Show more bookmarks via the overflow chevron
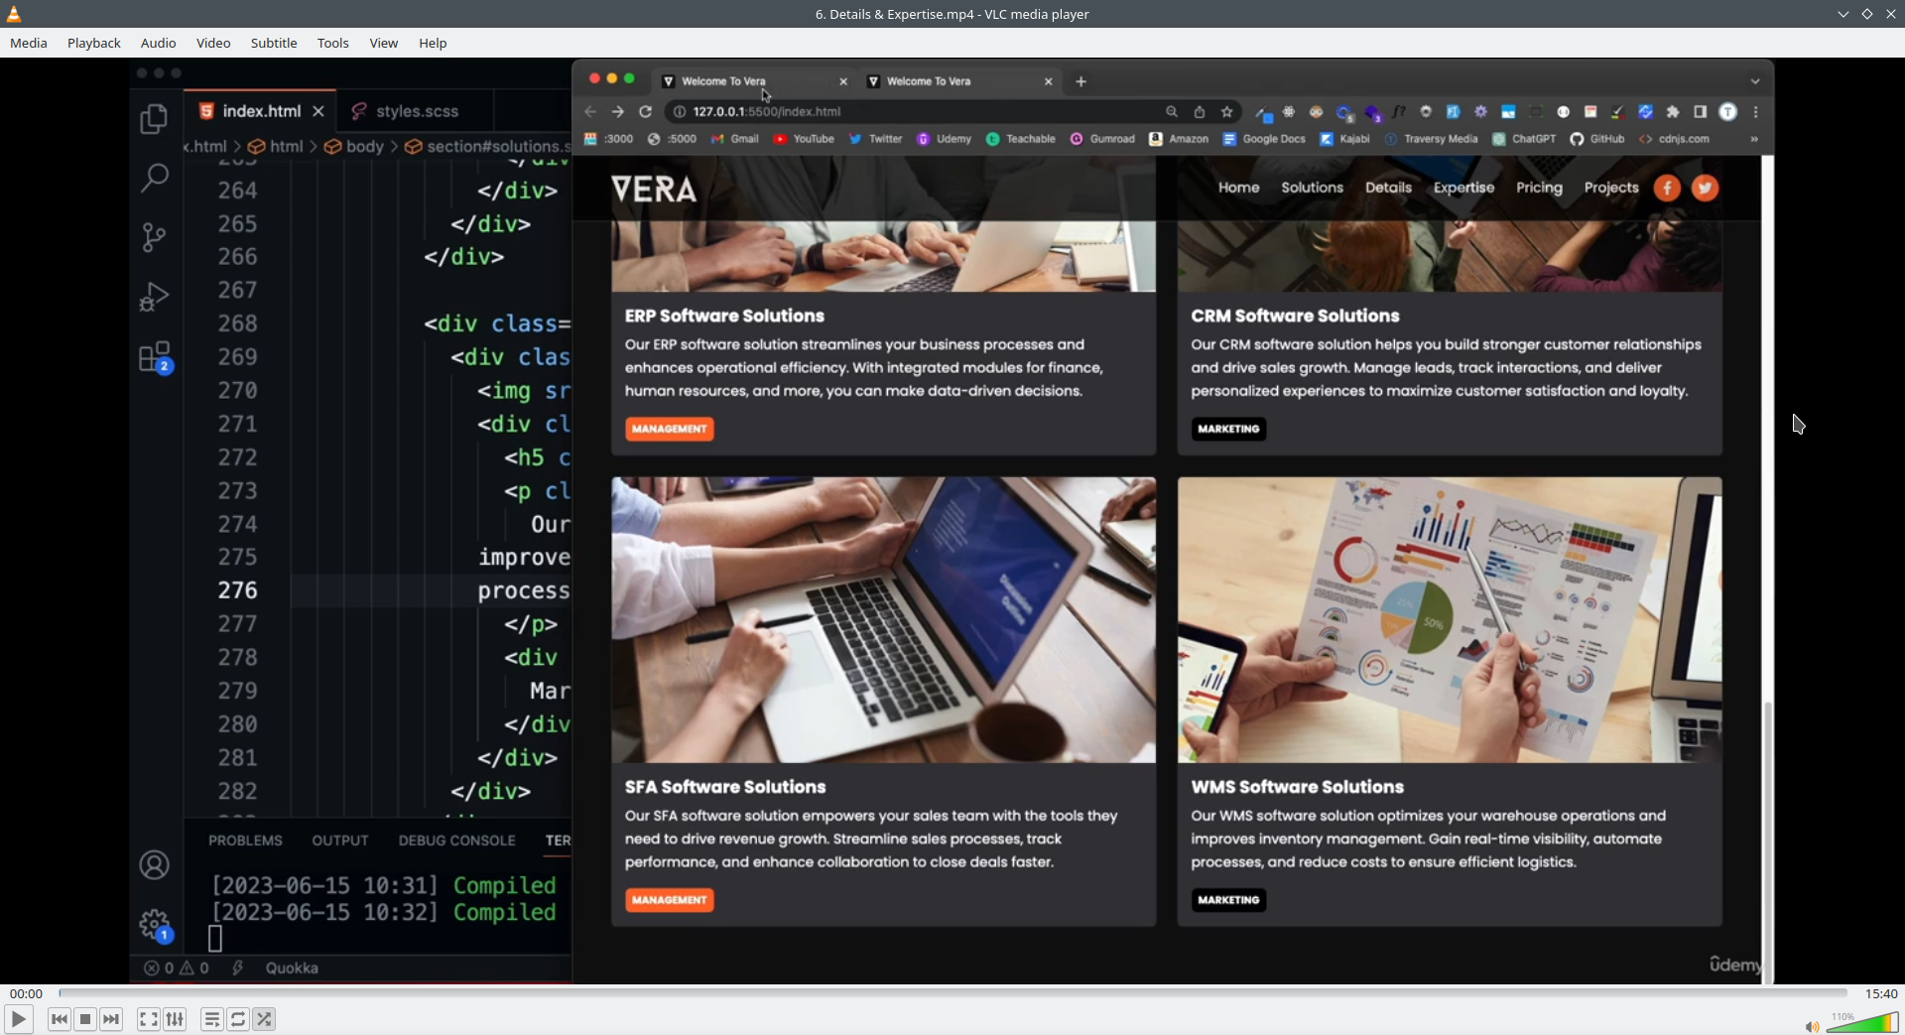 coord(1754,139)
